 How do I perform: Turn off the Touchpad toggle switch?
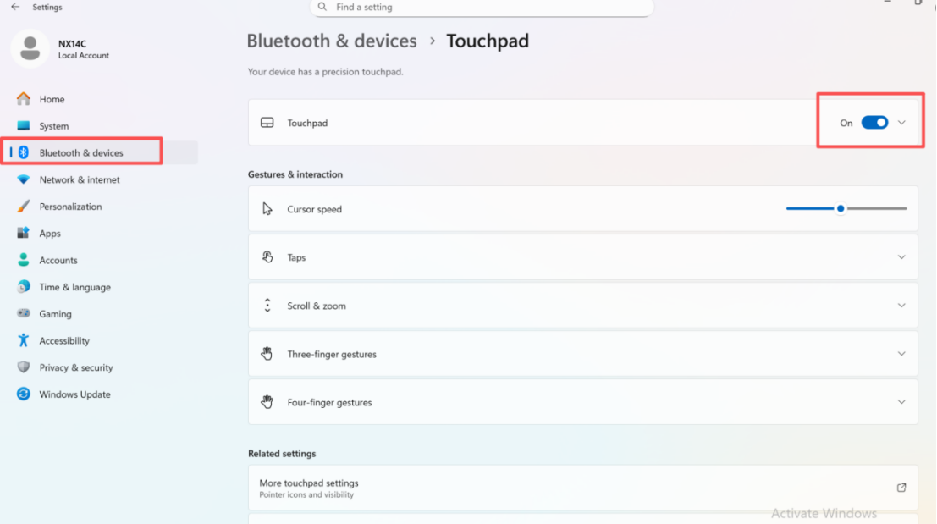click(874, 123)
